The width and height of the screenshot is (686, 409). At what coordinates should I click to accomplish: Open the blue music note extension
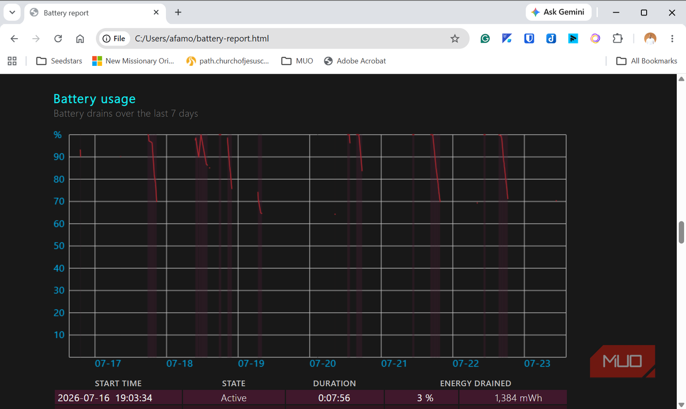(551, 38)
